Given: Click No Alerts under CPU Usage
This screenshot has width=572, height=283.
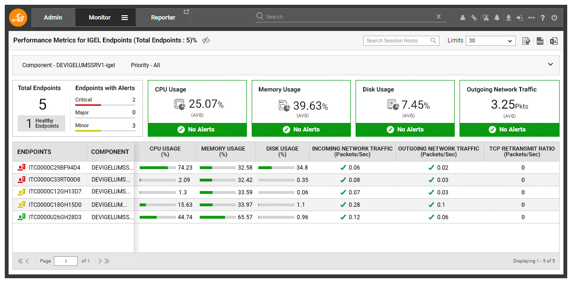Looking at the screenshot, I should click(197, 130).
